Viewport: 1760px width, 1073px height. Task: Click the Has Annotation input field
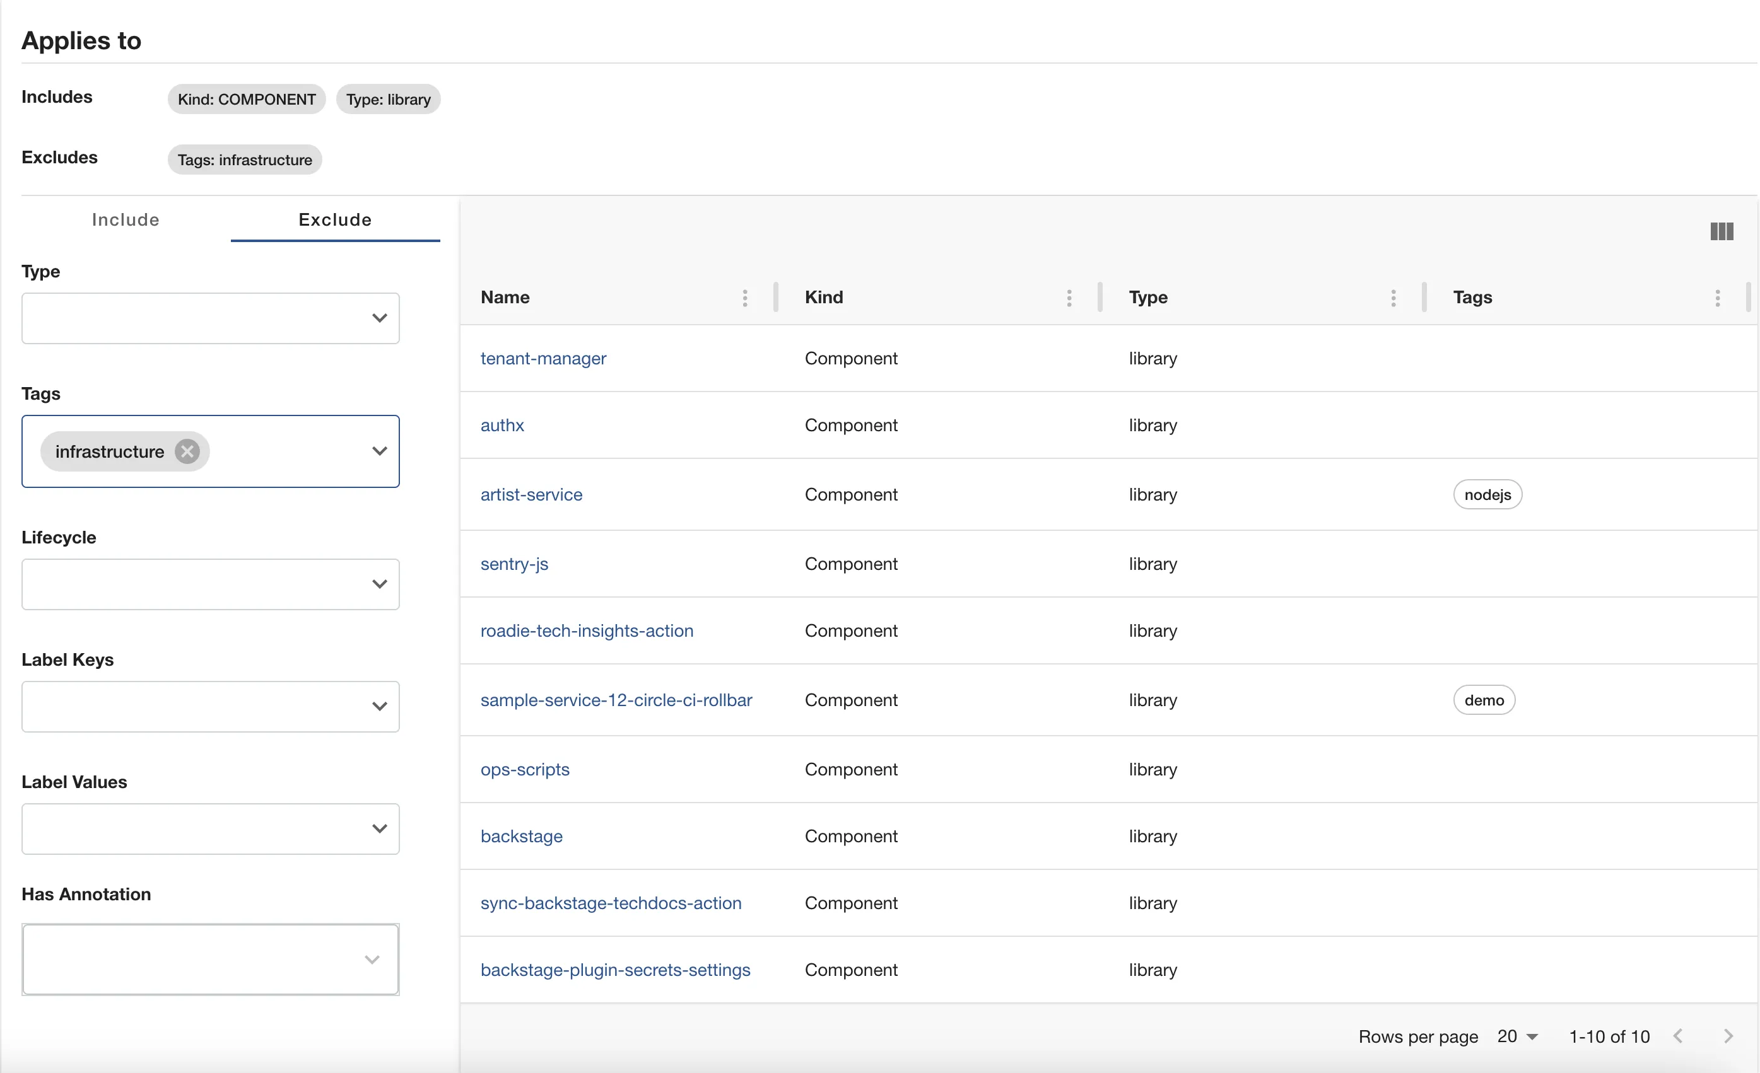(x=193, y=959)
